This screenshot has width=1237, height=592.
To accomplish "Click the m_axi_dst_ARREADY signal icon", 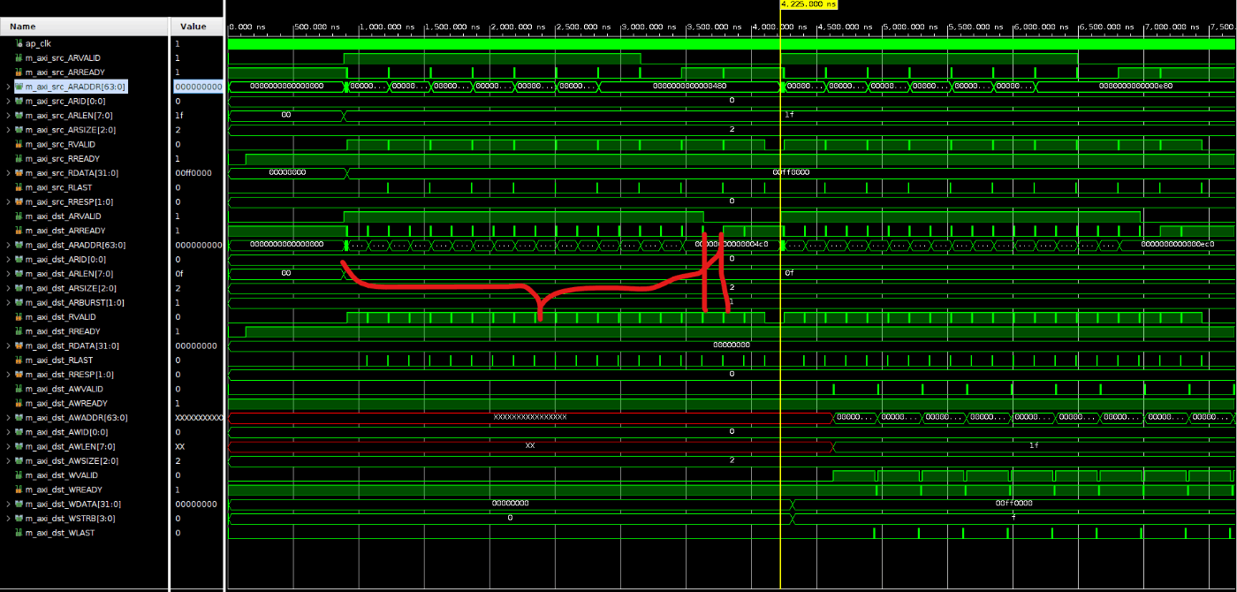I will pyautogui.click(x=19, y=231).
